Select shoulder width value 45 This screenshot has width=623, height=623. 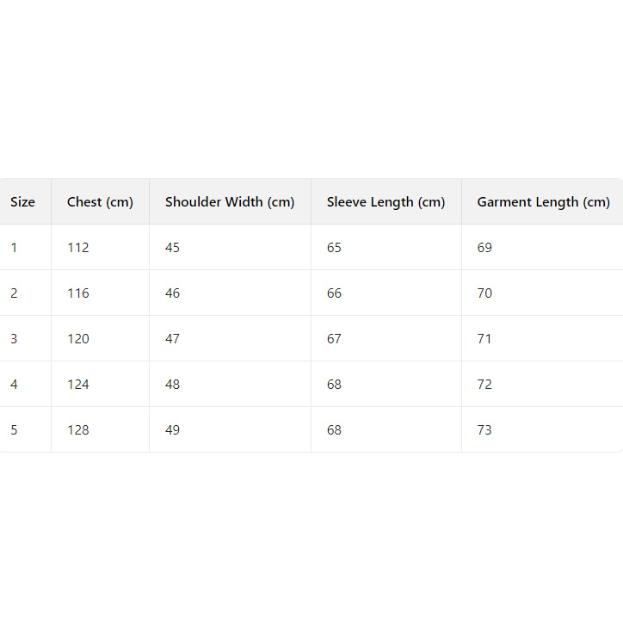(x=173, y=248)
